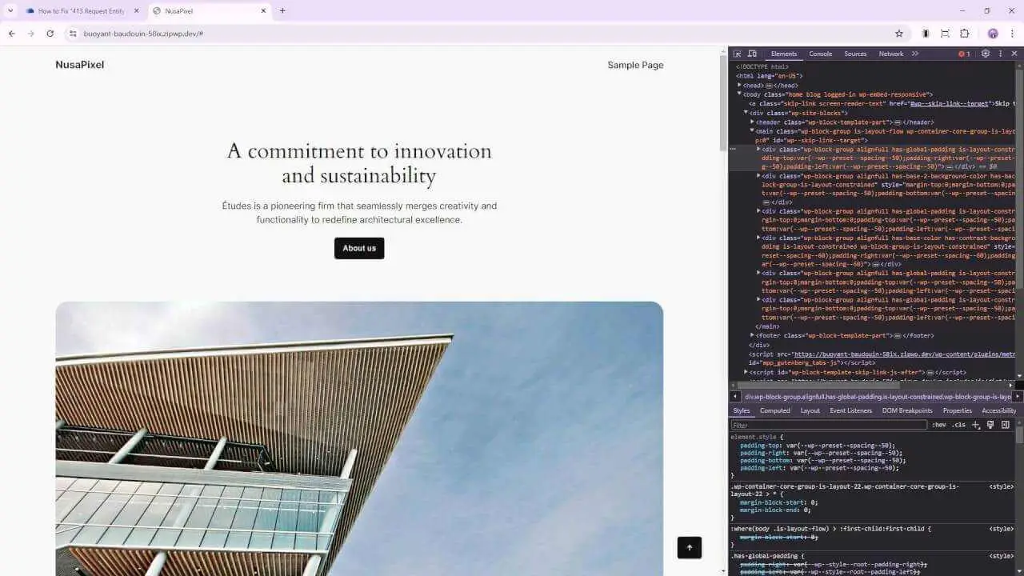
Task: Open the Sample Page navigation link
Action: click(635, 65)
